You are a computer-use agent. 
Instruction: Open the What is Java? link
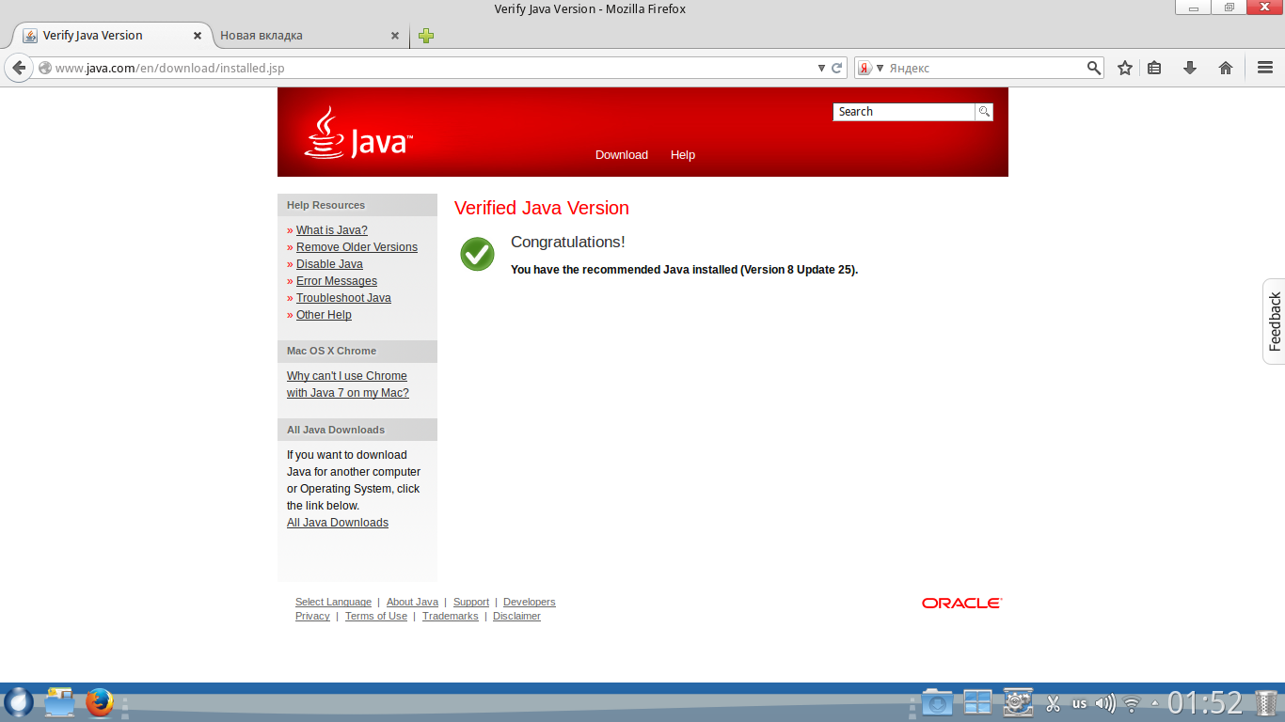[x=332, y=230]
